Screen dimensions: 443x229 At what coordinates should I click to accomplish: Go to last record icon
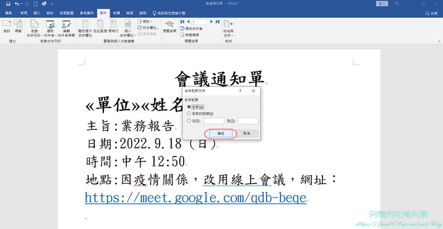(217, 22)
